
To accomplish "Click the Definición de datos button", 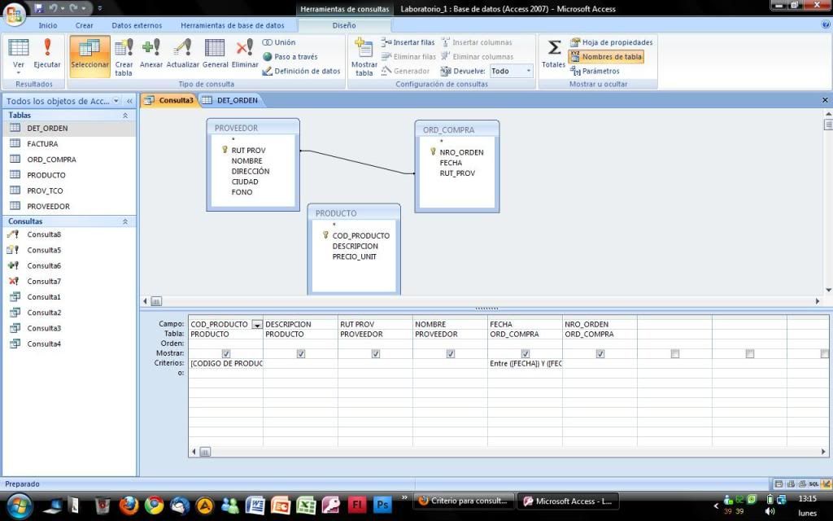I will [301, 72].
